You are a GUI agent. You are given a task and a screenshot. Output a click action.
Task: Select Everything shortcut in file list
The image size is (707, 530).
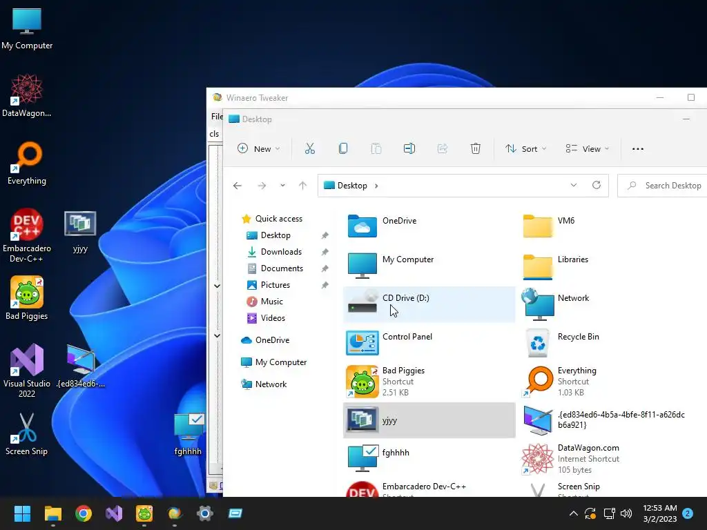pos(604,381)
